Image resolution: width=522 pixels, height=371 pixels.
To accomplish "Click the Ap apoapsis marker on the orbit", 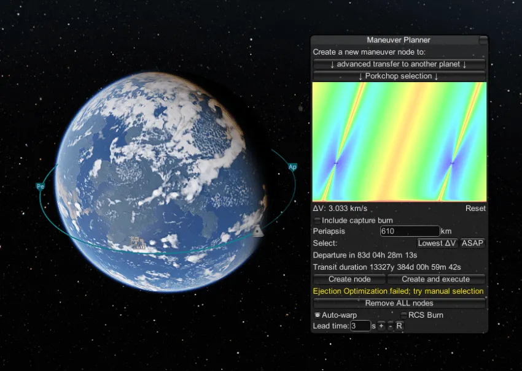I will pyautogui.click(x=292, y=167).
